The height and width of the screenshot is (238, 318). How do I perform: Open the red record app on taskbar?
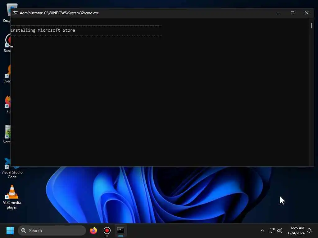point(107,231)
